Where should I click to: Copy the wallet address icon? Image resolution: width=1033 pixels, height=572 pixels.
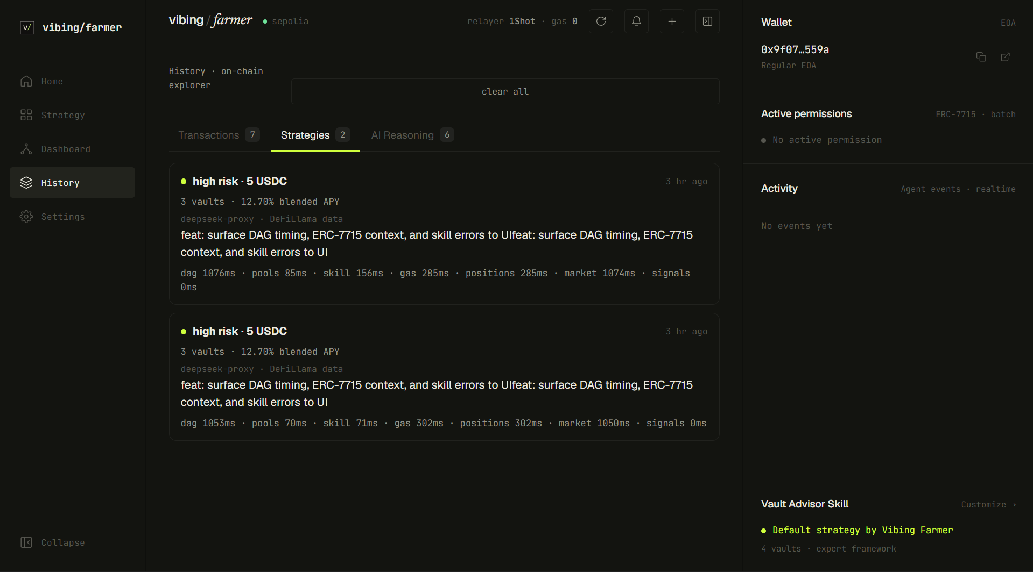point(981,57)
